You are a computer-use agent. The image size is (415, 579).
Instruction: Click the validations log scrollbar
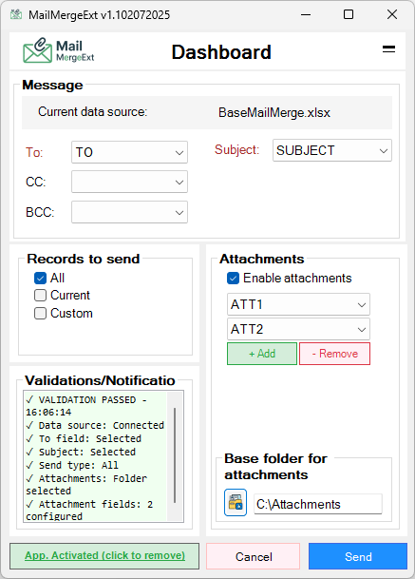pos(175,456)
